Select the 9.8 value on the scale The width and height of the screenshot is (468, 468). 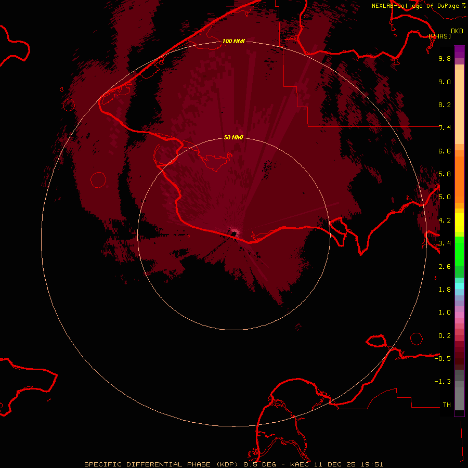[445, 58]
